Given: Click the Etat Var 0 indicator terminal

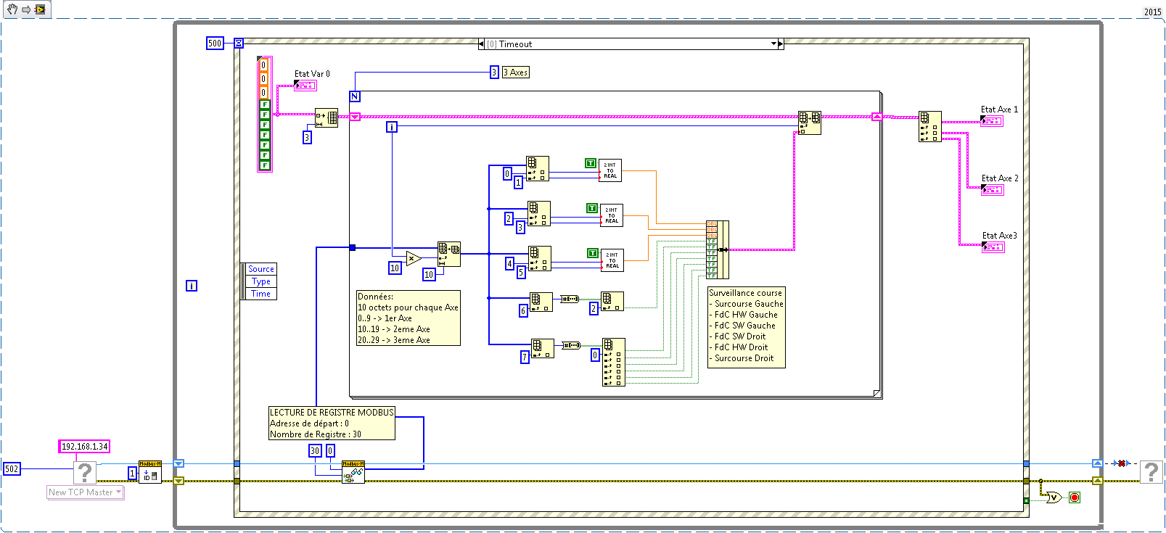Looking at the screenshot, I should tap(305, 86).
